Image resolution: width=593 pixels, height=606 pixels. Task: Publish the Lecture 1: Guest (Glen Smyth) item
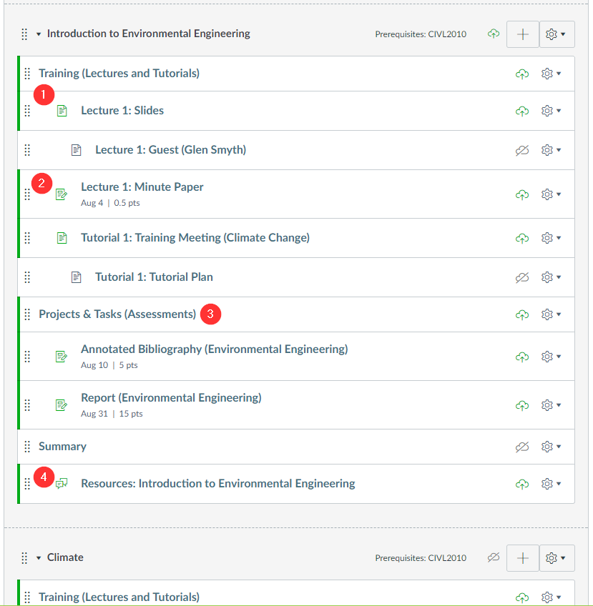522,150
